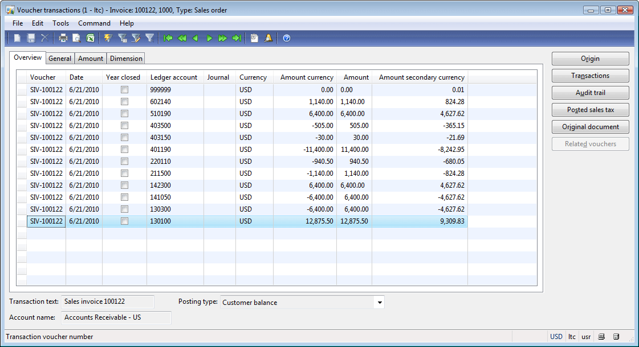Click the Voucher column header
The width and height of the screenshot is (639, 347).
pos(46,77)
